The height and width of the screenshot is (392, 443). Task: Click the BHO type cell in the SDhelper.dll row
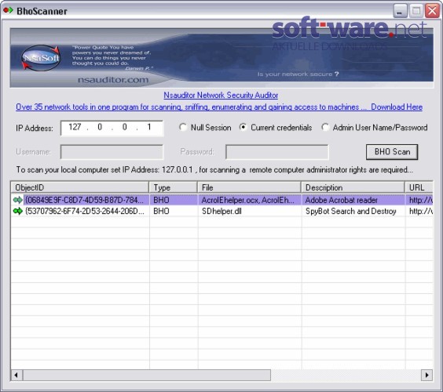click(x=161, y=211)
